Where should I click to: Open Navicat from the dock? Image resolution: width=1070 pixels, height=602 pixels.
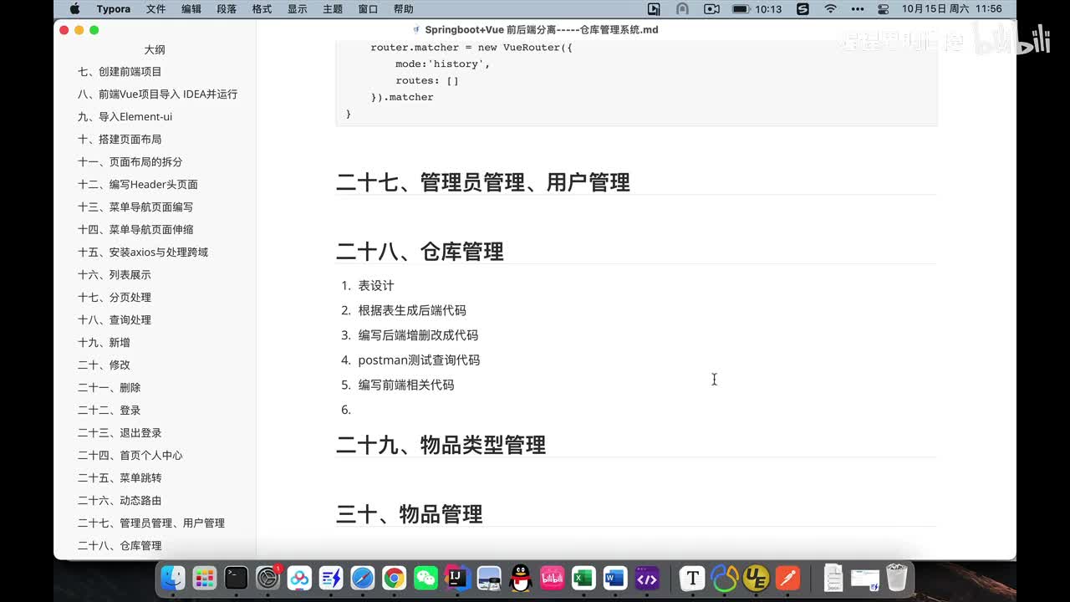click(x=724, y=578)
